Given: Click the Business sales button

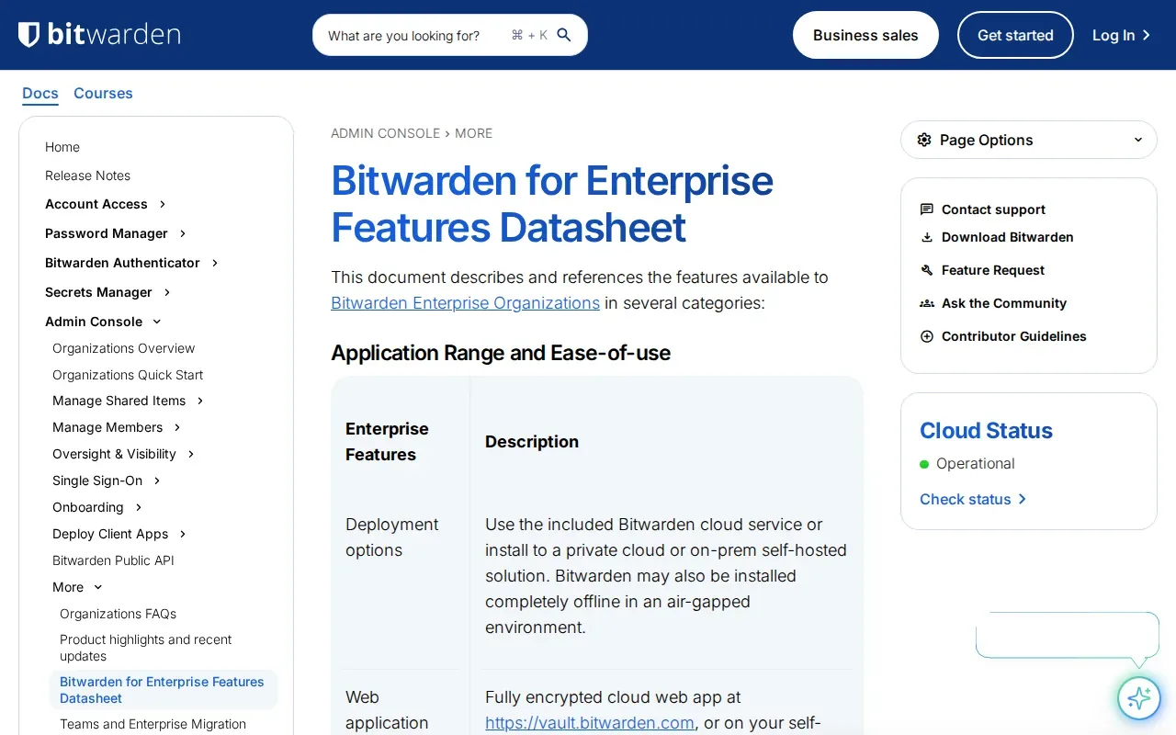Looking at the screenshot, I should click(865, 35).
